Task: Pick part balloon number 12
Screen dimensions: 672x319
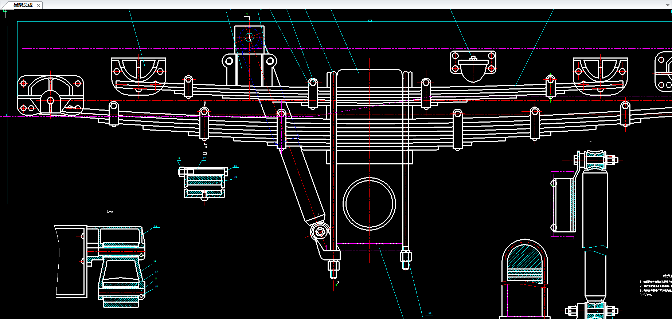Action: [x=155, y=261]
